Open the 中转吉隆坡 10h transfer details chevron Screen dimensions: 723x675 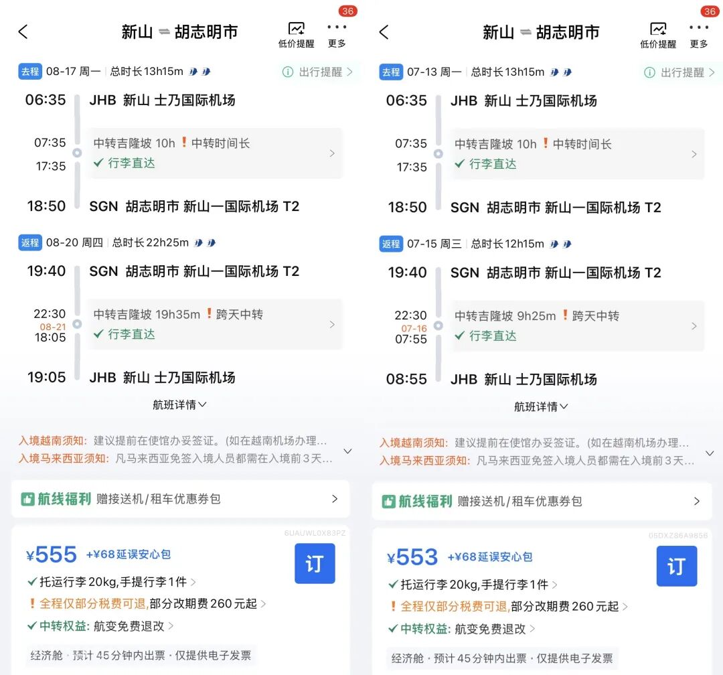(x=332, y=153)
